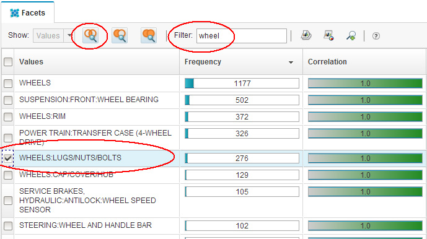Click the stacked charts icon right of Filter box

point(306,35)
